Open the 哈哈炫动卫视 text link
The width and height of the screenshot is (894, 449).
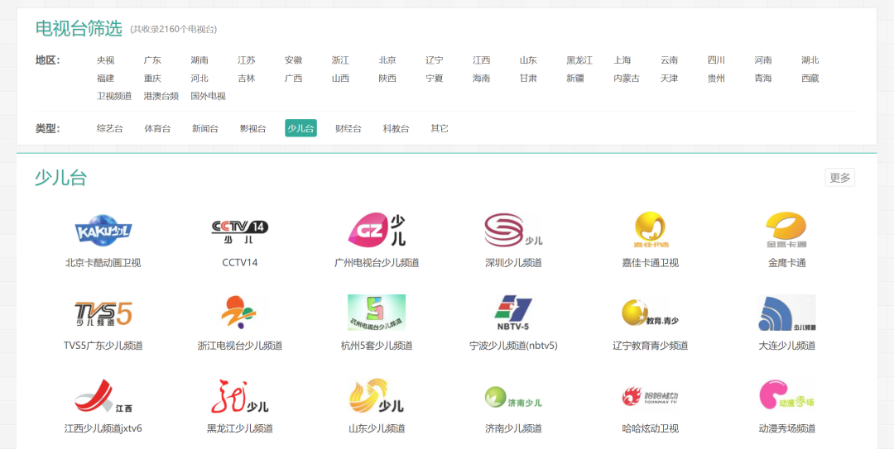(651, 428)
